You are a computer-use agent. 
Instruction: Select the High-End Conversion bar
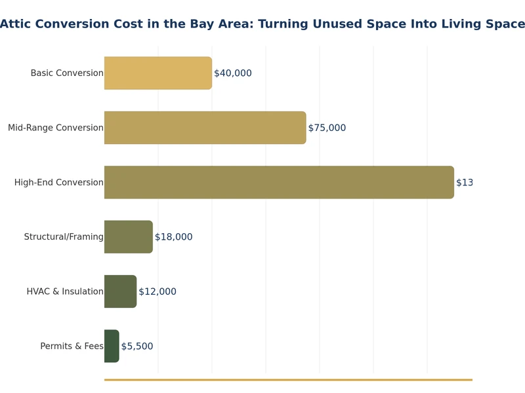tap(279, 182)
